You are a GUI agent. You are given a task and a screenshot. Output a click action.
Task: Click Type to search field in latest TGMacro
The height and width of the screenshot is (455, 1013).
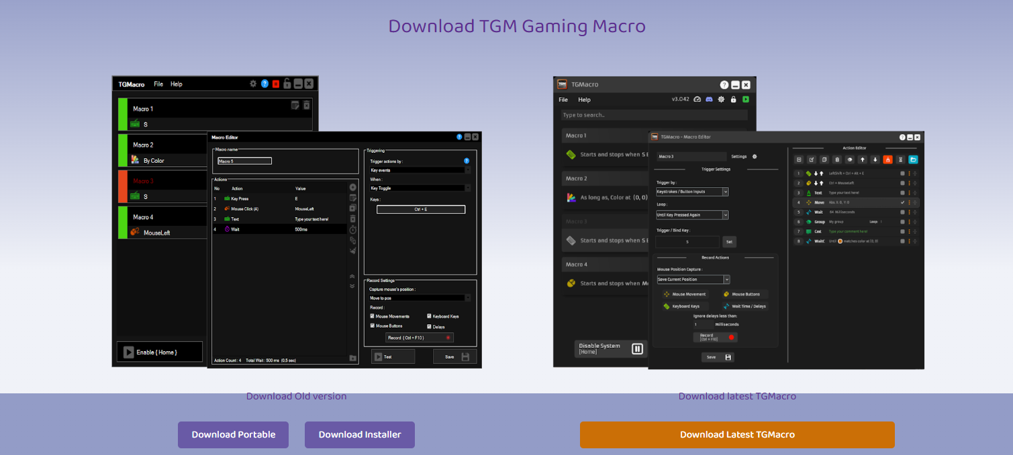coord(654,115)
